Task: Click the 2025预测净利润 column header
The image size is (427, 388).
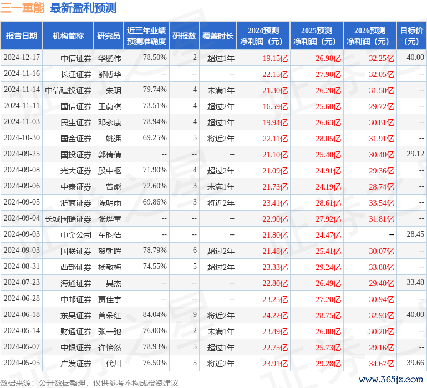Action: point(317,35)
